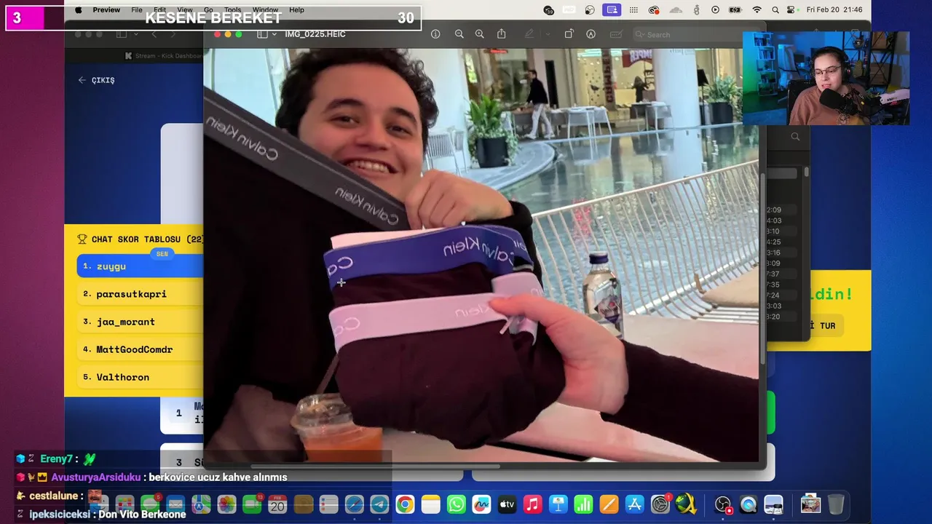Image resolution: width=932 pixels, height=524 pixels.
Task: Open App Store from the Dock
Action: click(x=634, y=504)
